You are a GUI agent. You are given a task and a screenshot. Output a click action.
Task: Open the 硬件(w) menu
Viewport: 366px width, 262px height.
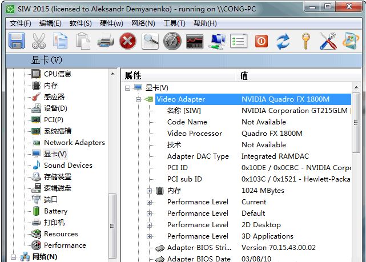click(x=111, y=23)
